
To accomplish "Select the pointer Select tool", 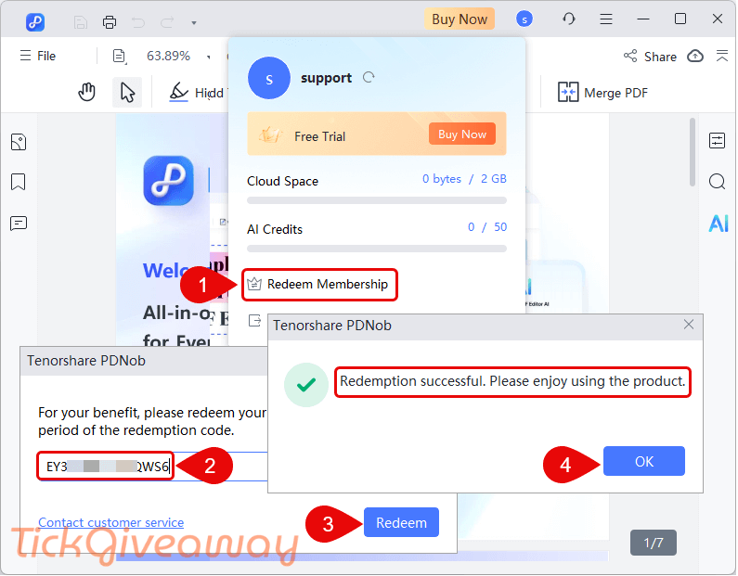I will [127, 92].
